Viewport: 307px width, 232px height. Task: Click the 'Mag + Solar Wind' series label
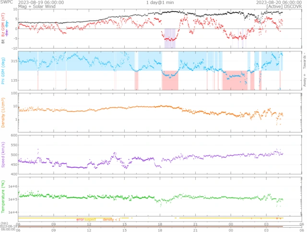[36, 6]
